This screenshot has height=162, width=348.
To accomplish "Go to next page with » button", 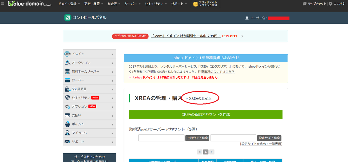I will point(212,152).
